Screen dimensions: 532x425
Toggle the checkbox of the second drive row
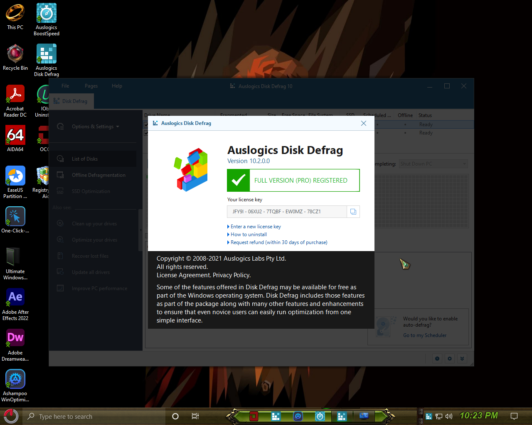click(146, 133)
